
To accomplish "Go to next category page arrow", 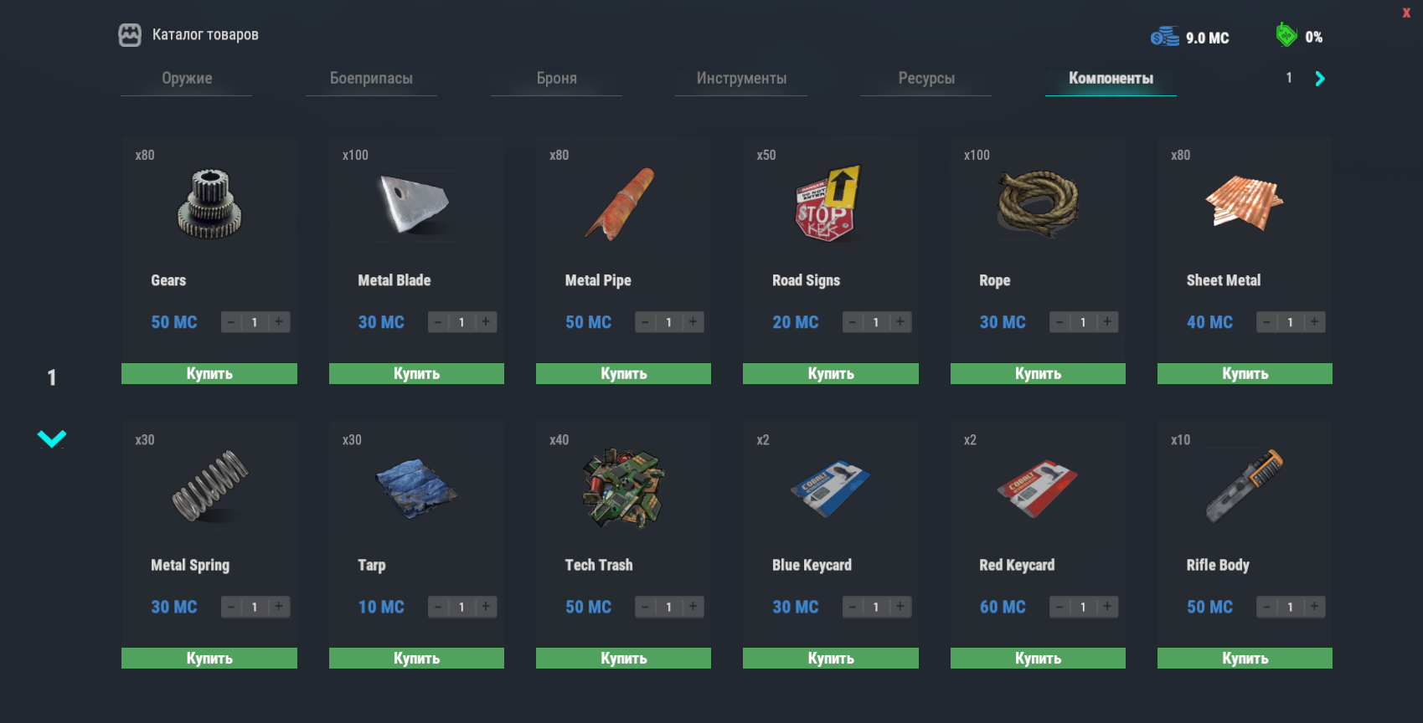I will 1320,79.
